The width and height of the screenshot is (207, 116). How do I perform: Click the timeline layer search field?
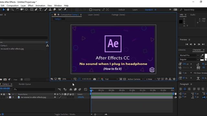coord(34,90)
